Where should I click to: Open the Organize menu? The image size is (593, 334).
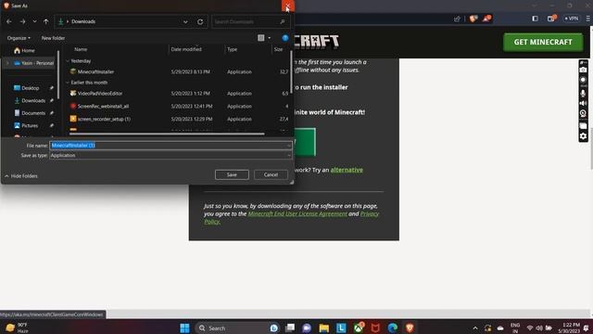coord(19,38)
